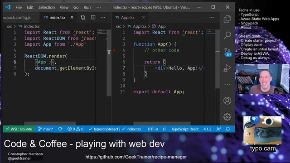
Task: Click line number 7 in App.tsx
Action: 124,68
